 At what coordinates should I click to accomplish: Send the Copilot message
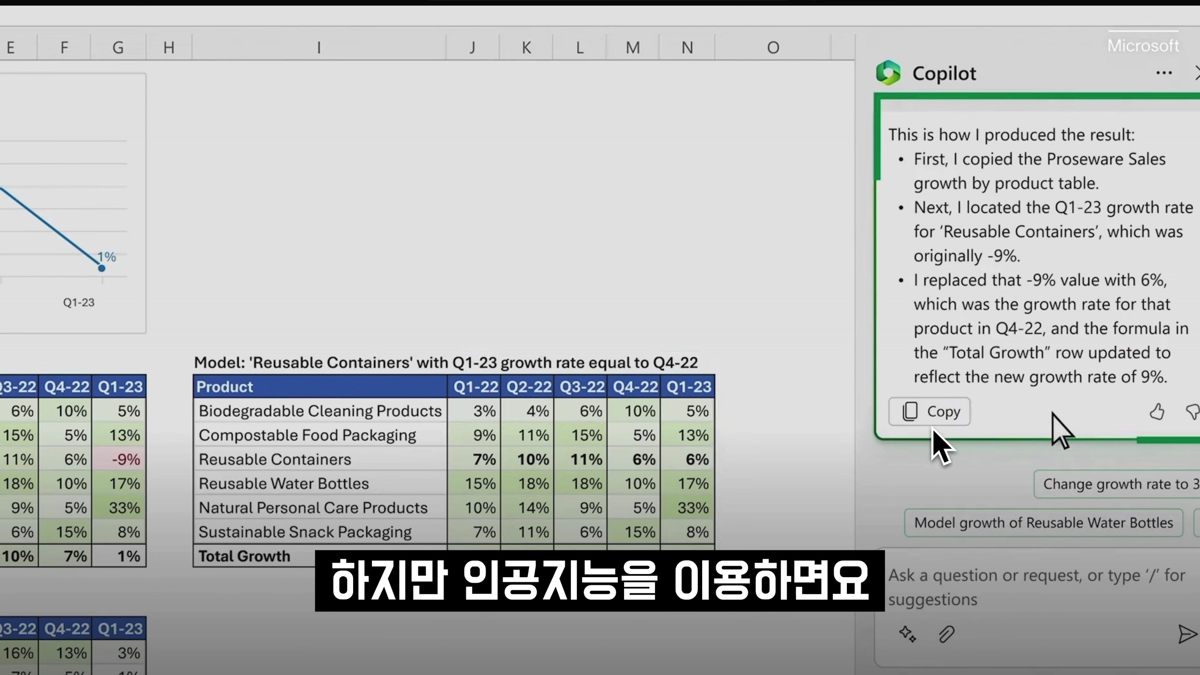coord(1187,634)
